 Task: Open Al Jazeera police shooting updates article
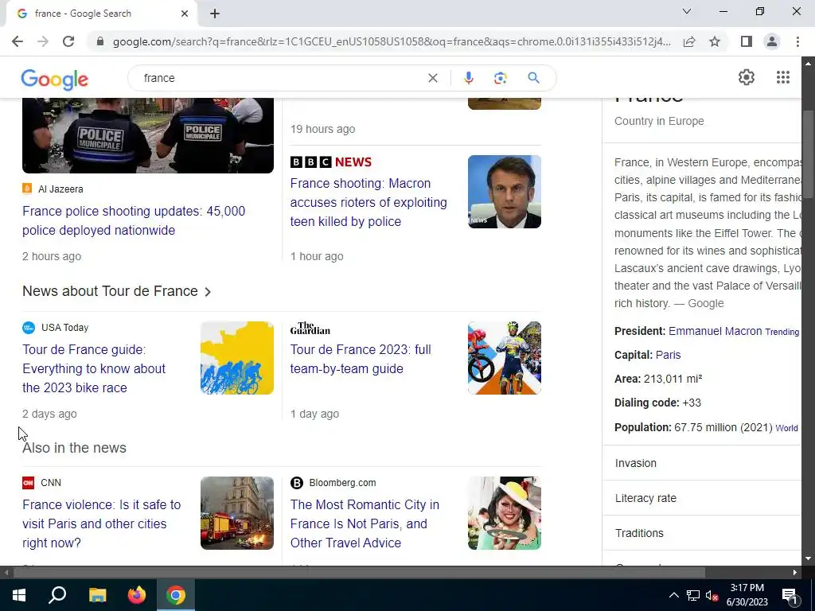tap(134, 220)
